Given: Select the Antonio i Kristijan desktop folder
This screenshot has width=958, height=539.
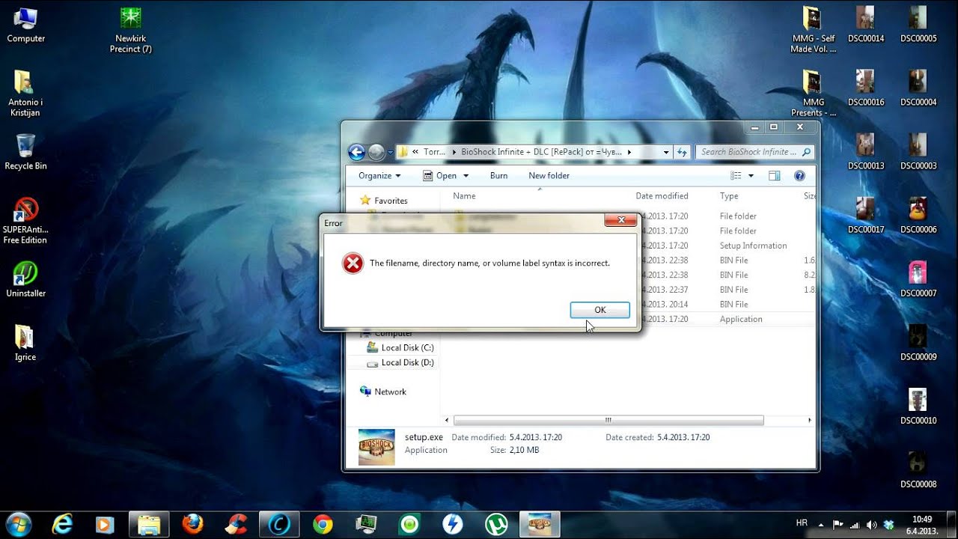Looking at the screenshot, I should pyautogui.click(x=25, y=94).
